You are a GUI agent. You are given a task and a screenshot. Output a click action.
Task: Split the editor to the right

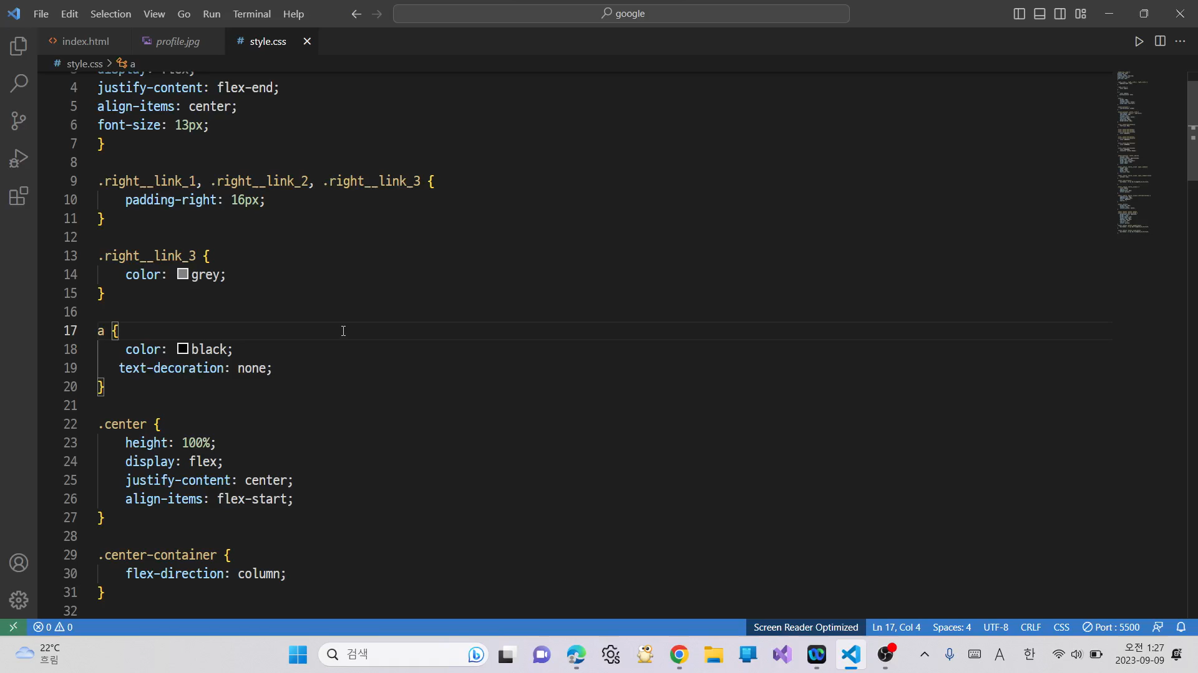pos(1160,41)
